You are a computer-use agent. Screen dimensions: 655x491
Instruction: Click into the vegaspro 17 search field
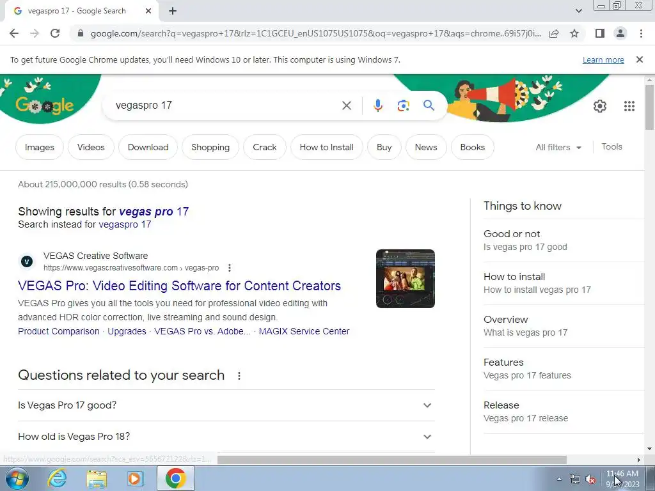coord(226,105)
